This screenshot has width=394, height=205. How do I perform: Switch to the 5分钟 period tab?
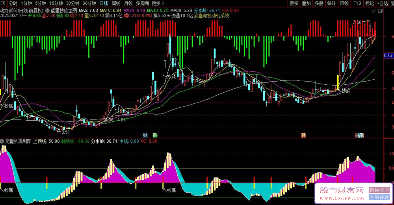tap(41, 3)
